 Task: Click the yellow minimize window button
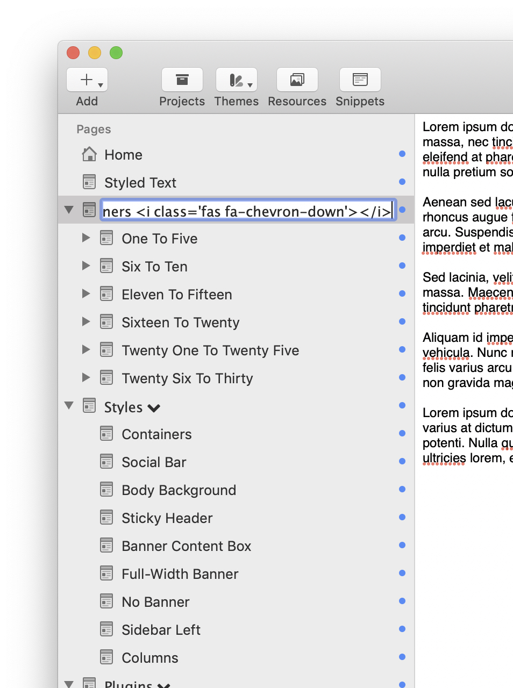(x=95, y=53)
